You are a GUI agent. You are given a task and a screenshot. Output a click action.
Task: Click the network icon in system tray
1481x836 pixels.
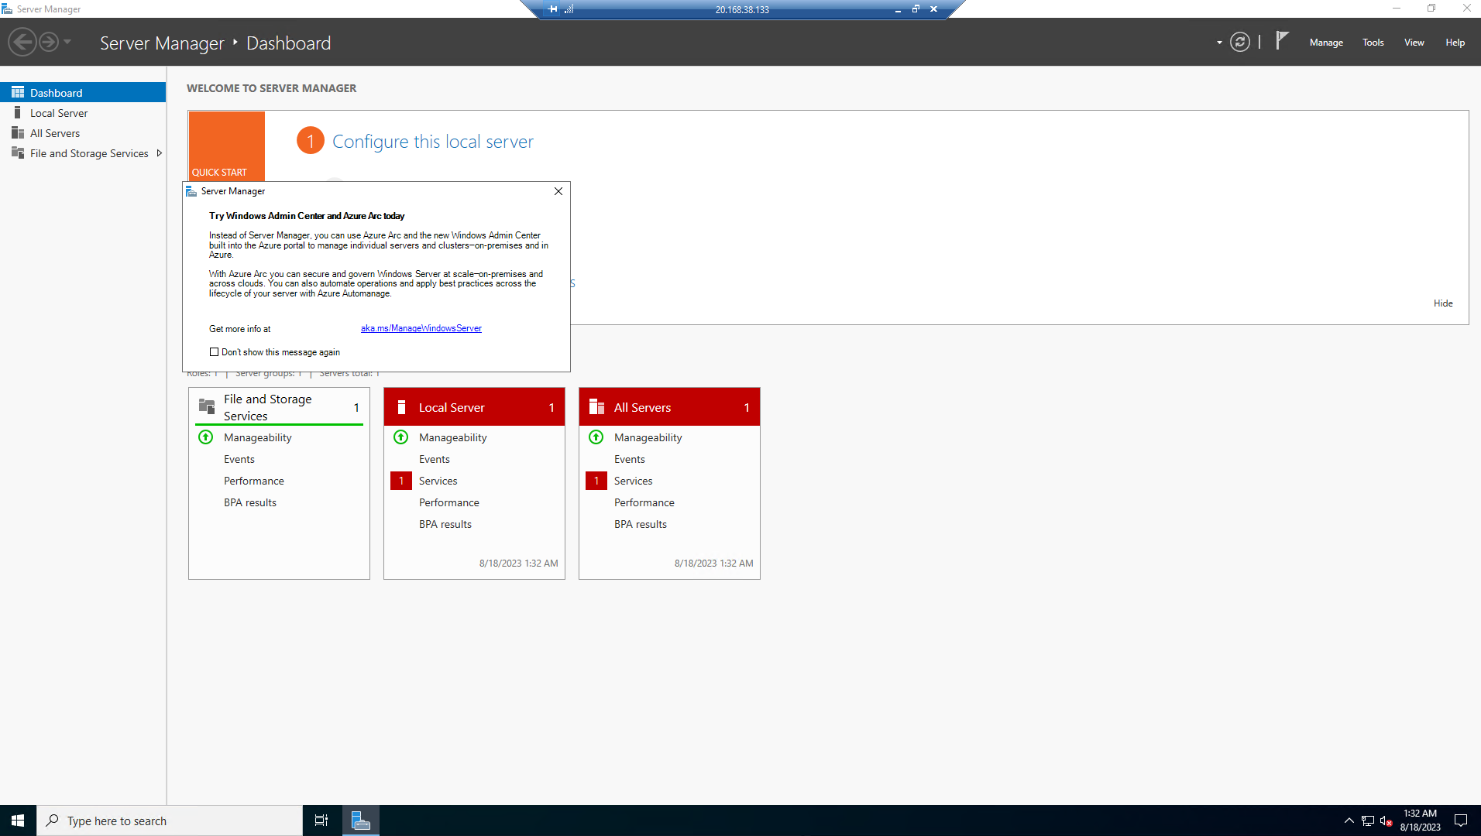tap(1366, 820)
